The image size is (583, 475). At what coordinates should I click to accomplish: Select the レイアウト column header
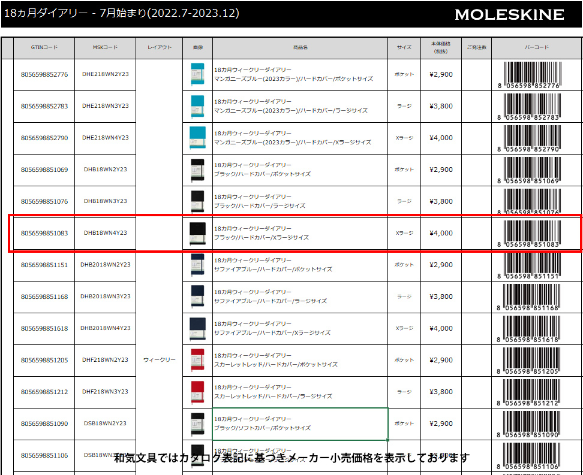(x=159, y=47)
